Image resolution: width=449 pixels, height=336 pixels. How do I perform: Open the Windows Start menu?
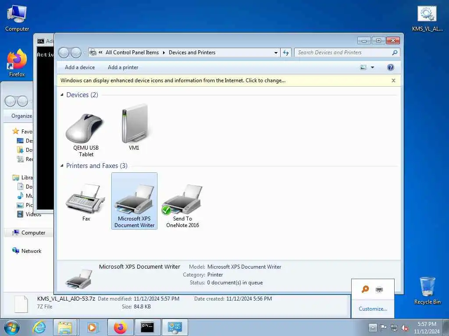click(x=12, y=327)
